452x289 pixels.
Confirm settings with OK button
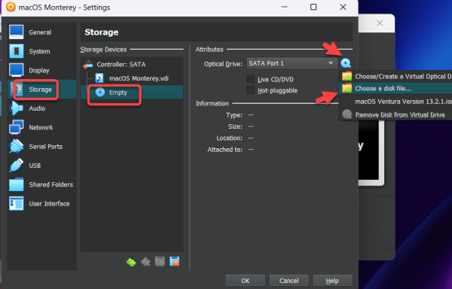[246, 281]
